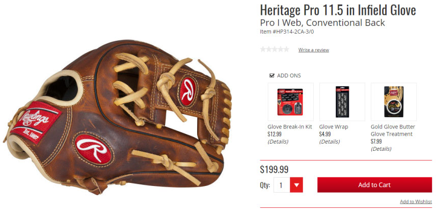Click the Heritage Pro 11.5 in Infield Glove heading
Screen dimensions: 436x214
click(338, 10)
